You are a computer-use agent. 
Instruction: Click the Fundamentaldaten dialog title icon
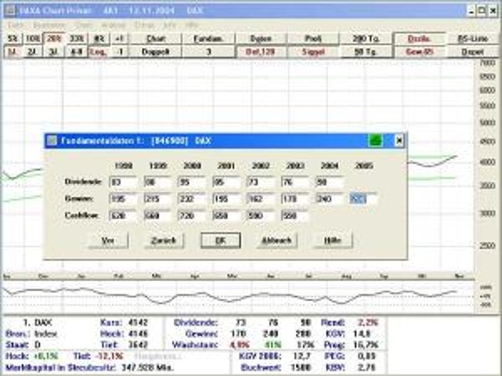[x=52, y=141]
